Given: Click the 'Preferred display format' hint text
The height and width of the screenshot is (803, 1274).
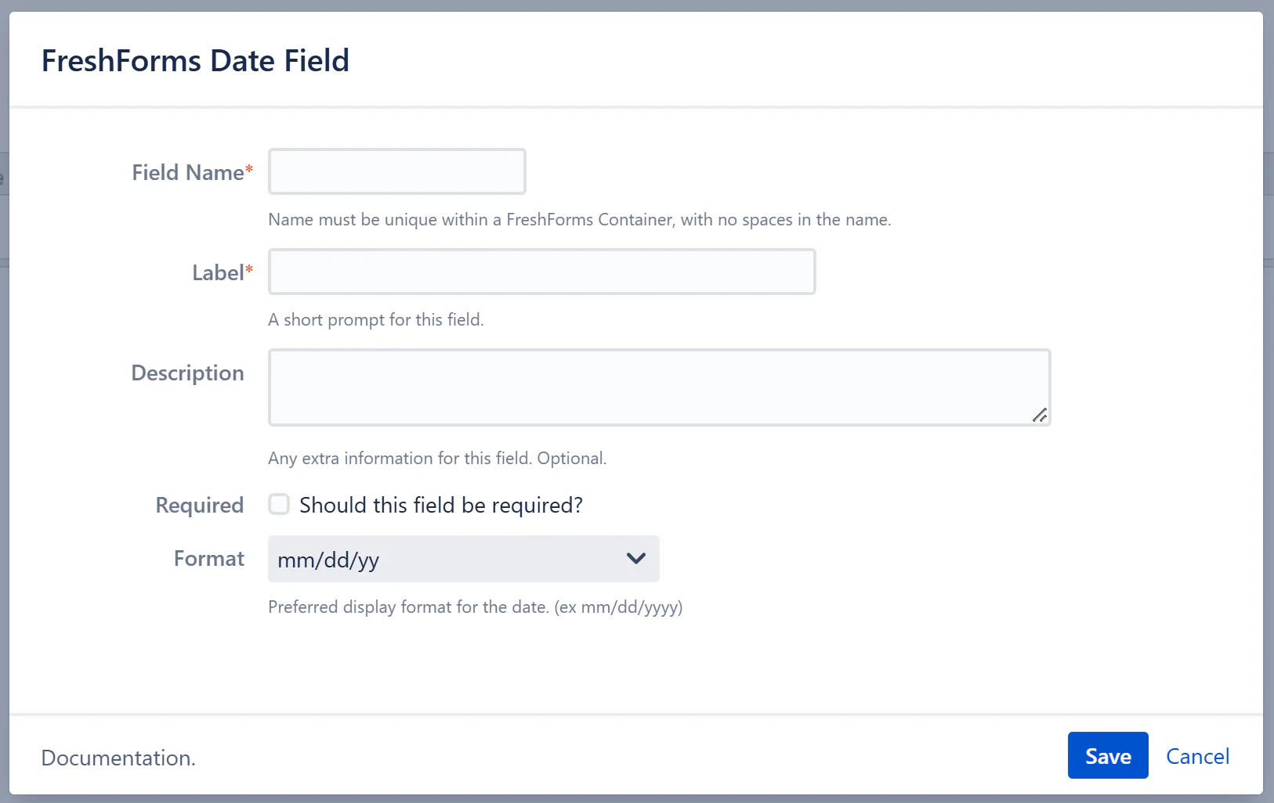Looking at the screenshot, I should pos(475,607).
